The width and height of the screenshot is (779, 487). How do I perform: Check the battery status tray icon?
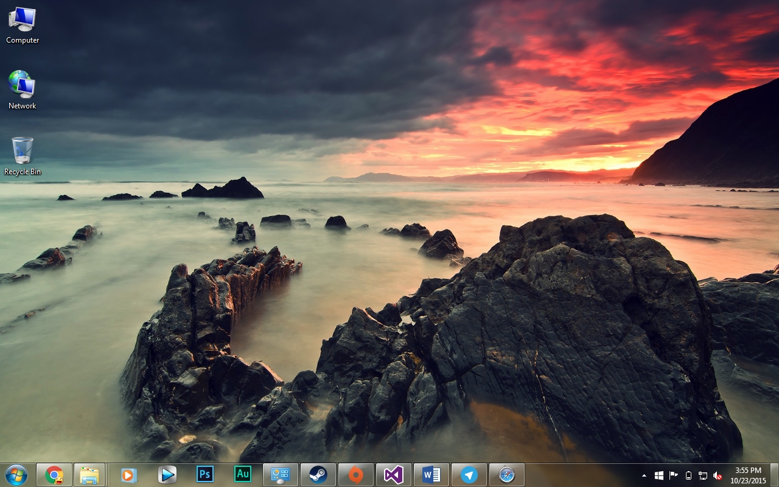[x=688, y=475]
